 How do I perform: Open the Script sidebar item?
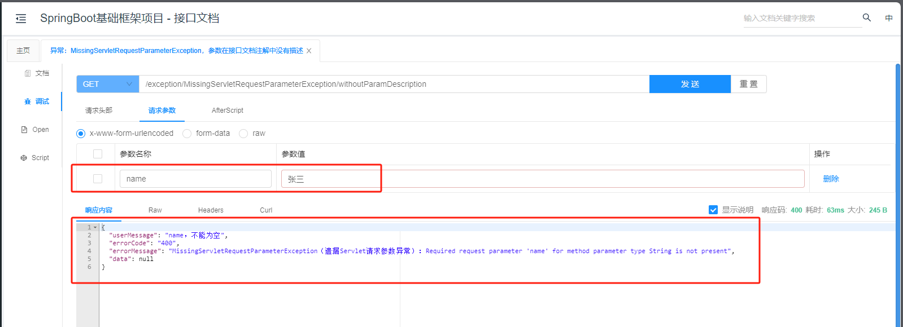point(35,158)
